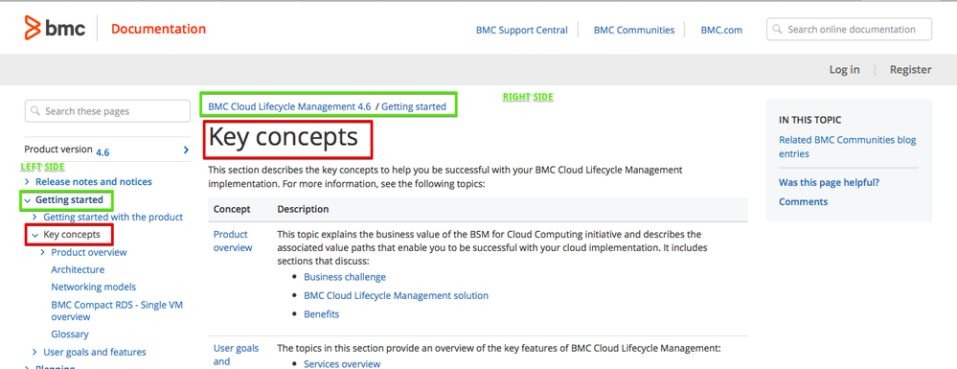The width and height of the screenshot is (957, 369).
Task: Click the BMC logo
Action: click(x=55, y=28)
